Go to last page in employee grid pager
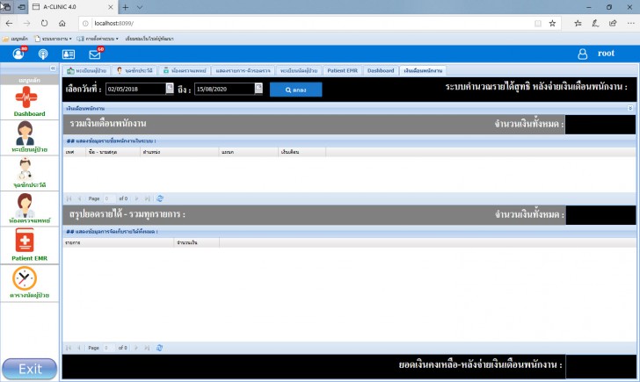Screen dimensions: 640x382 pyautogui.click(x=148, y=198)
